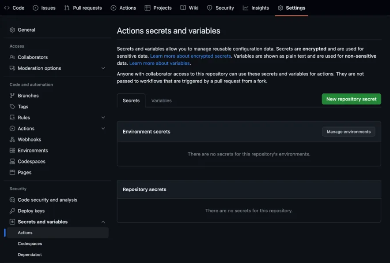Collapse the Secrets and variables chevron
This screenshot has height=263, width=390.
[103, 222]
